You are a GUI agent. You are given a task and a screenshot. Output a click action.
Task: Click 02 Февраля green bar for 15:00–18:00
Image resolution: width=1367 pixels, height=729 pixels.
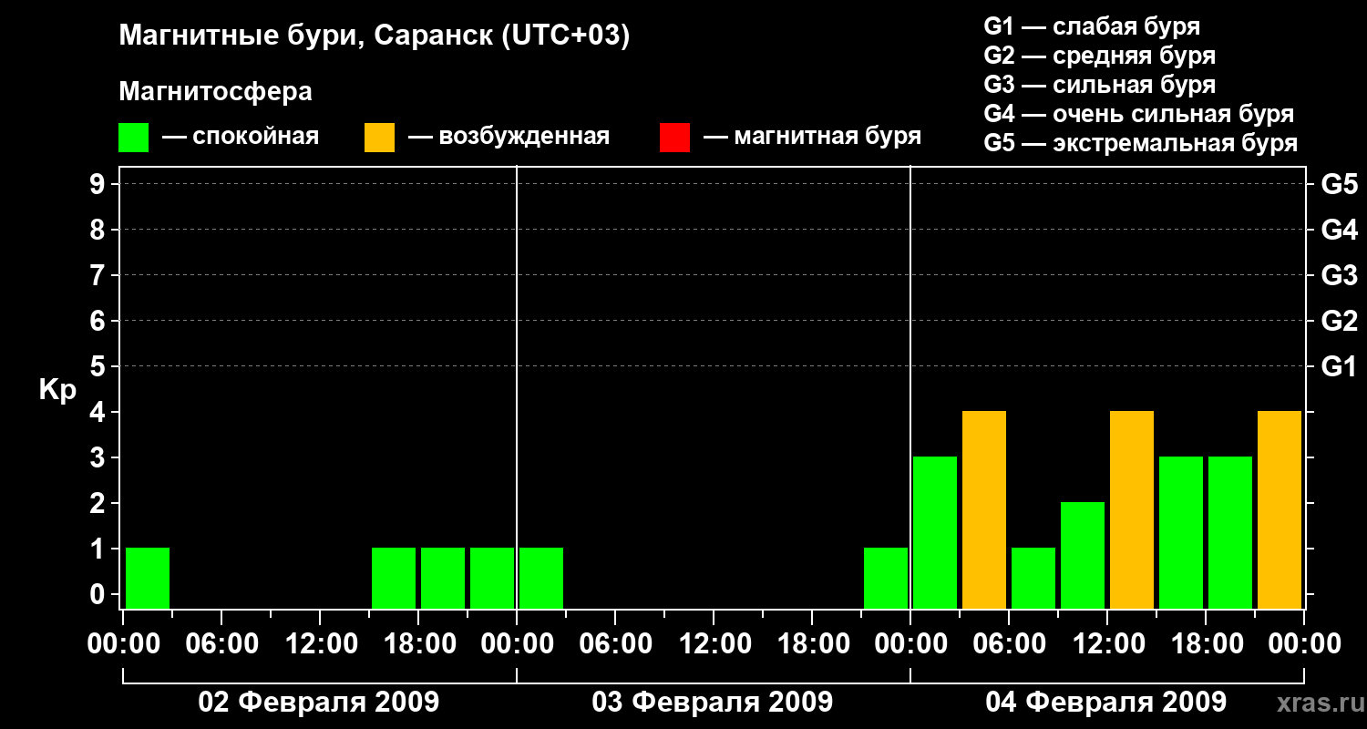click(394, 578)
